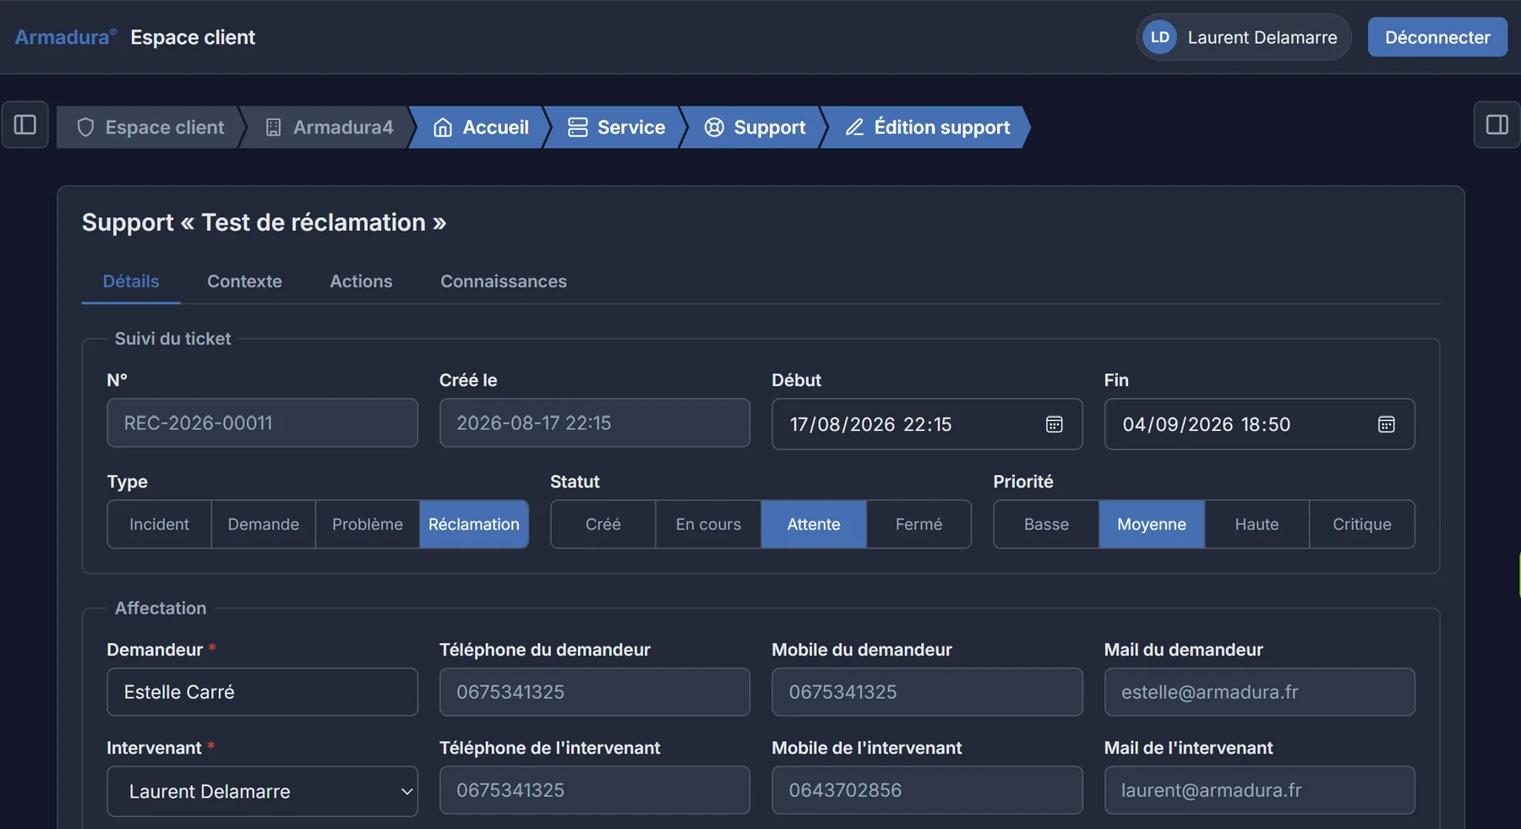The width and height of the screenshot is (1521, 829).
Task: Click the Mail de l'intervenant field
Action: pos(1259,790)
